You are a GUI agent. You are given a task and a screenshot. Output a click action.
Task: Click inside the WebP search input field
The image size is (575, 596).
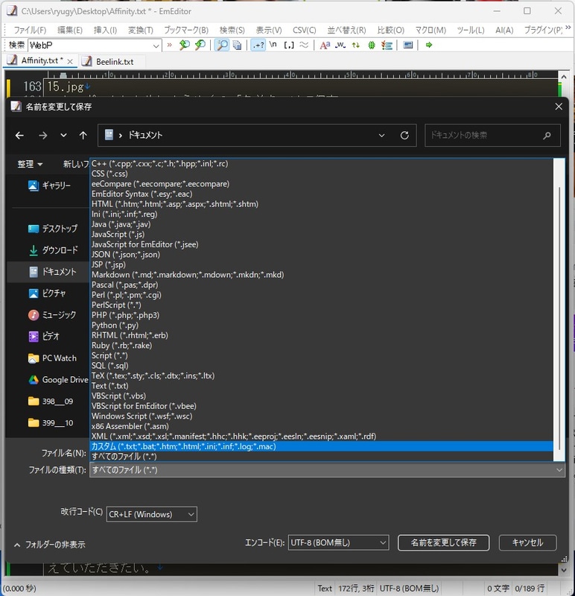(89, 45)
